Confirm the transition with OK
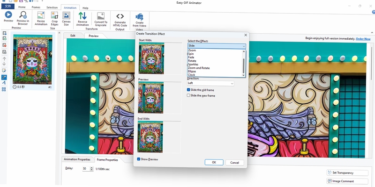Screen dimensions: 375x187 [214, 162]
